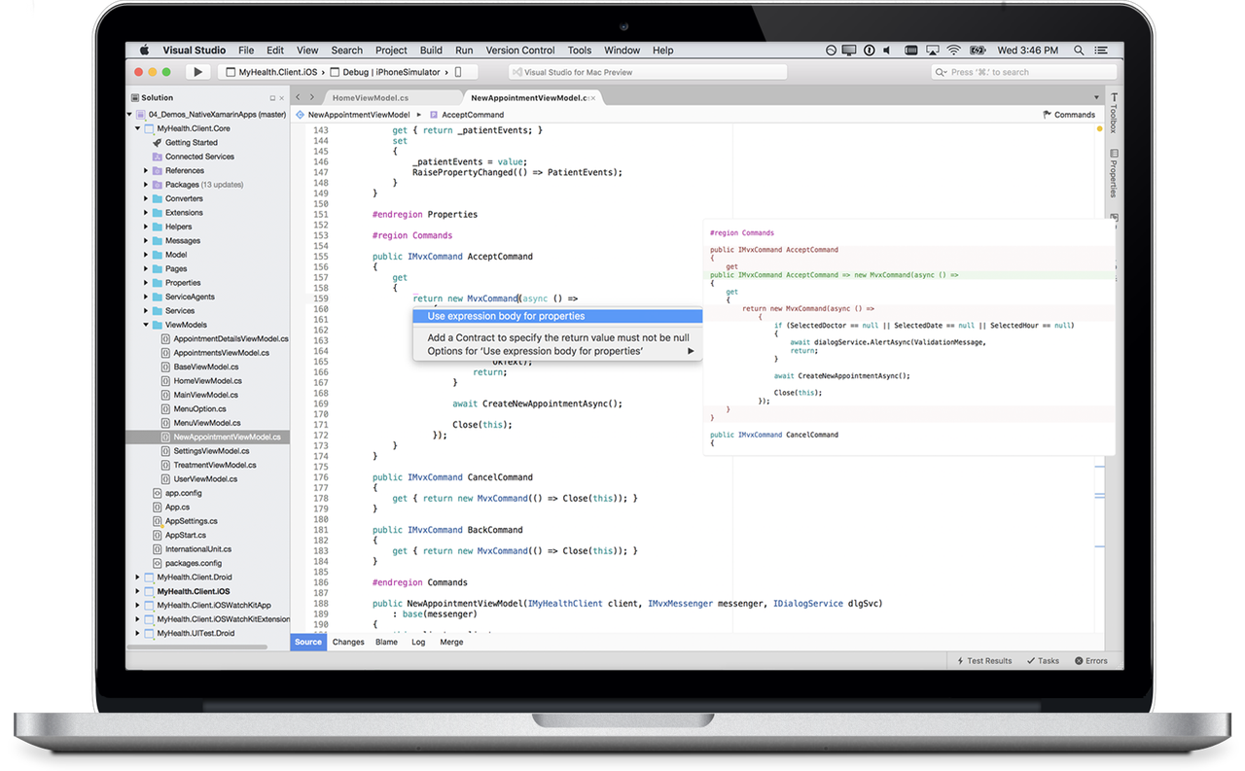Screen dimensions: 1245x771
Task: Click the app.config file icon
Action: [157, 493]
